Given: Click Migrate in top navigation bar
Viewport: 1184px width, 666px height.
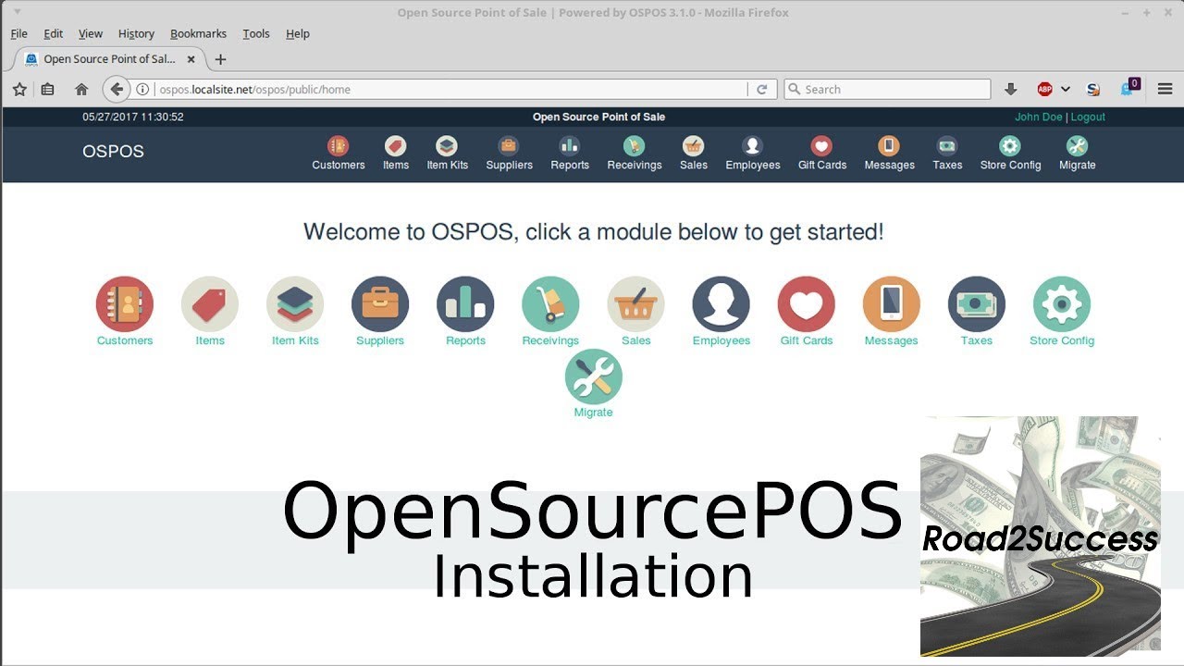Looking at the screenshot, I should coord(1077,154).
